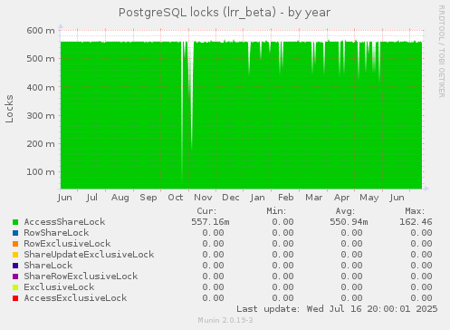The width and height of the screenshot is (450, 330).
Task: Click the 500 m y-axis label
Action: (41, 59)
